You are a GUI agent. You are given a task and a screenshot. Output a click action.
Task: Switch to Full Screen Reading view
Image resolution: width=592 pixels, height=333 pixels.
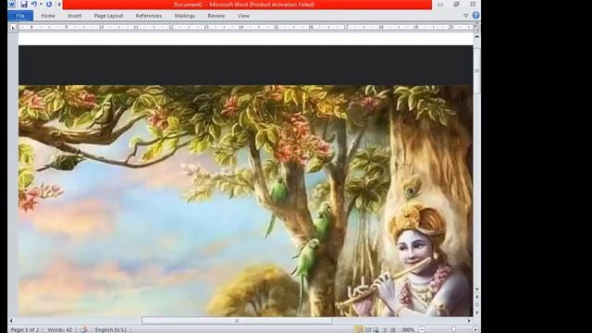coord(368,329)
